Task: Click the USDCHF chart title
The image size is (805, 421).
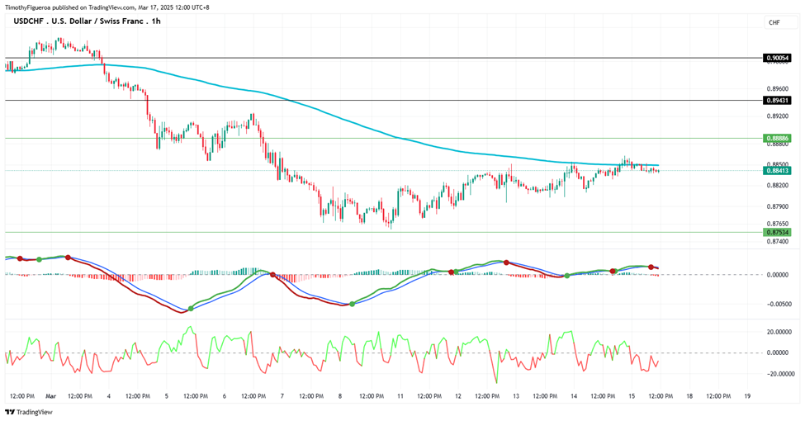Action: 87,21
